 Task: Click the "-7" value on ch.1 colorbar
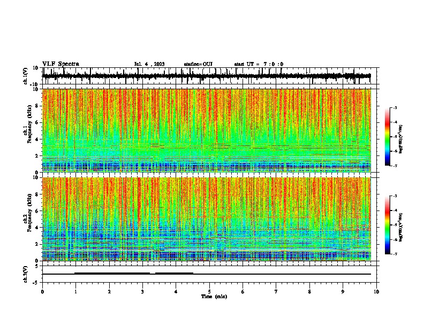[x=395, y=166]
